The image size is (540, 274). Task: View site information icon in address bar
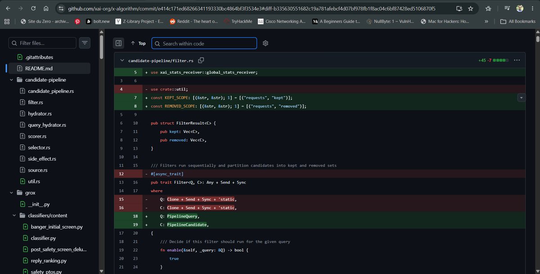click(61, 9)
